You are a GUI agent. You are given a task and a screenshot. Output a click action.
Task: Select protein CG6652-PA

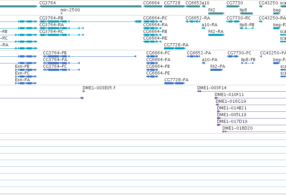[193, 56]
